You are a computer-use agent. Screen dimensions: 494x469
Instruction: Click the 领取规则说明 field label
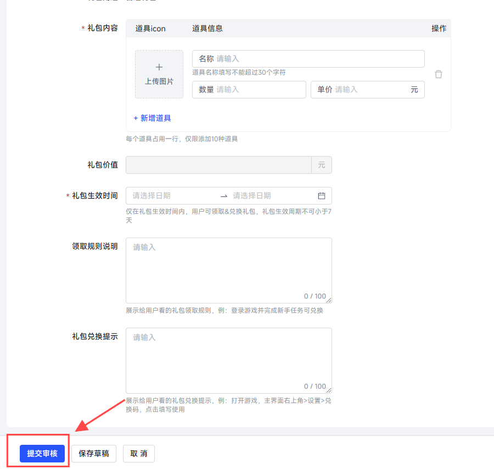[95, 246]
